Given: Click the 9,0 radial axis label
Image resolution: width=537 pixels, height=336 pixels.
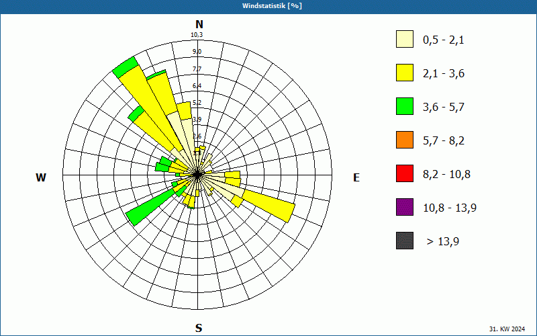Looking at the screenshot, I should 197,52.
